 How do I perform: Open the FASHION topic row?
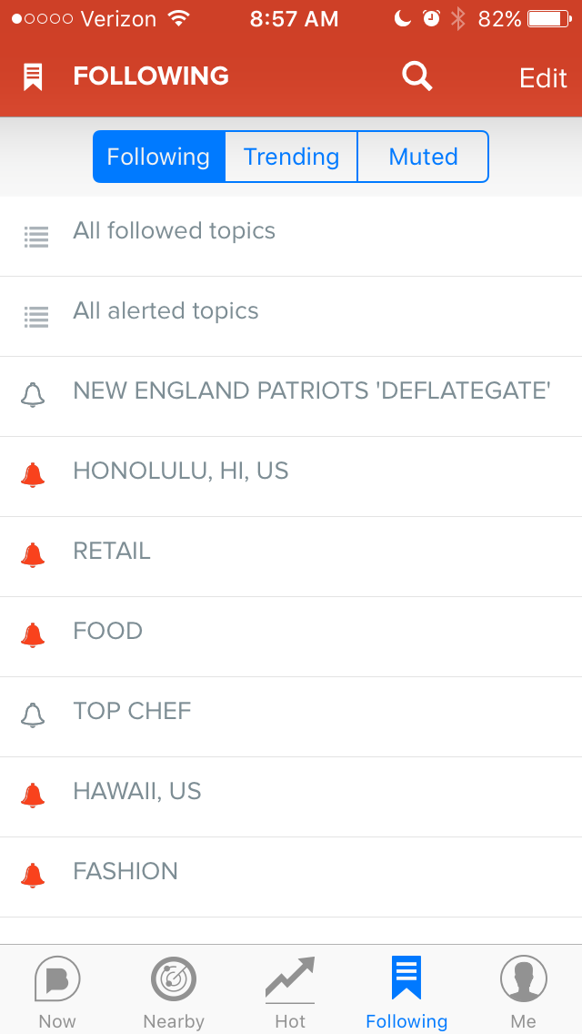click(x=291, y=877)
